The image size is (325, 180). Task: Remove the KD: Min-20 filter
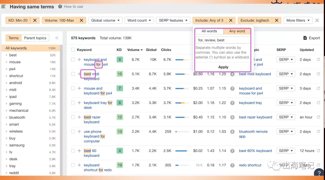coord(35,20)
